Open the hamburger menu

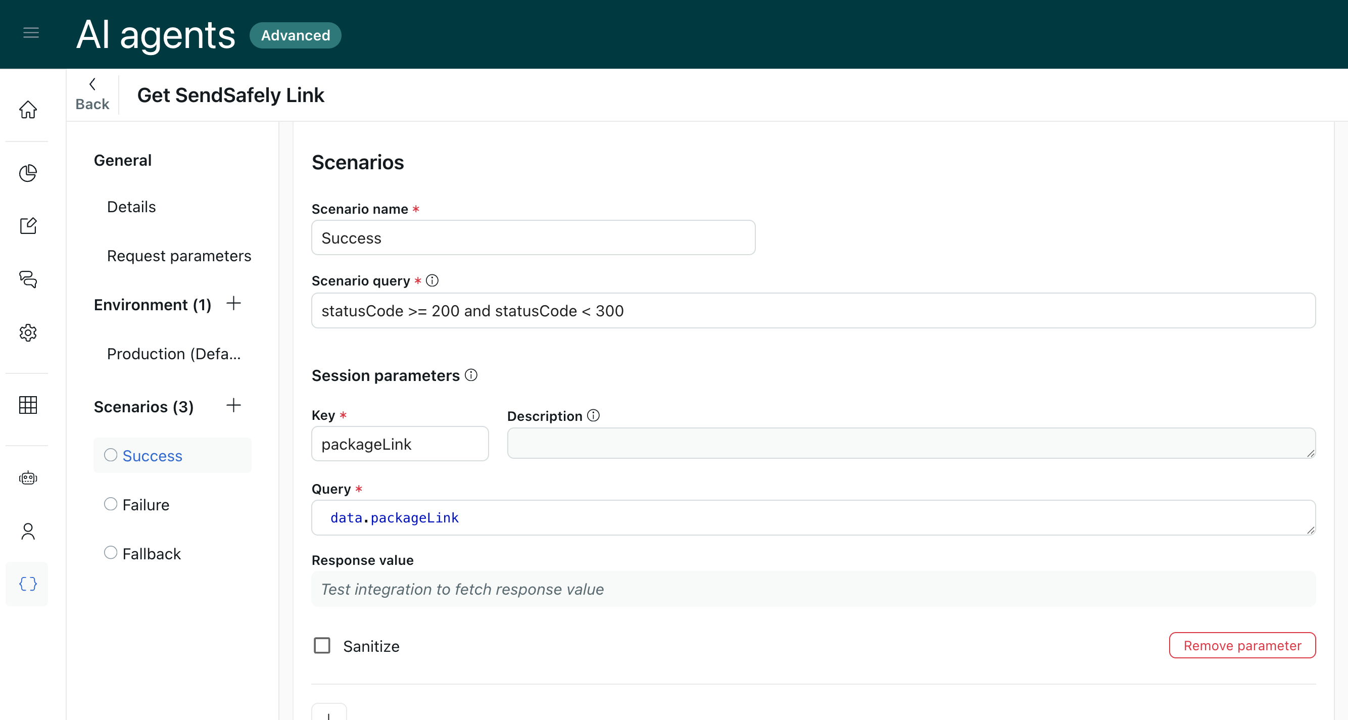coord(31,33)
